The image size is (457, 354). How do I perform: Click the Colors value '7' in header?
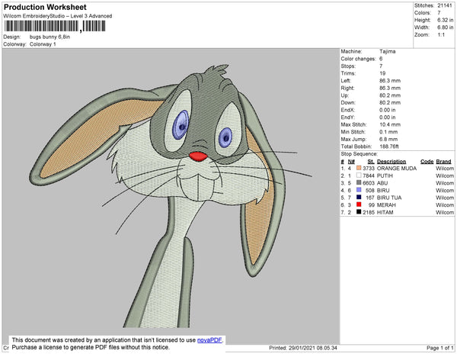point(439,13)
